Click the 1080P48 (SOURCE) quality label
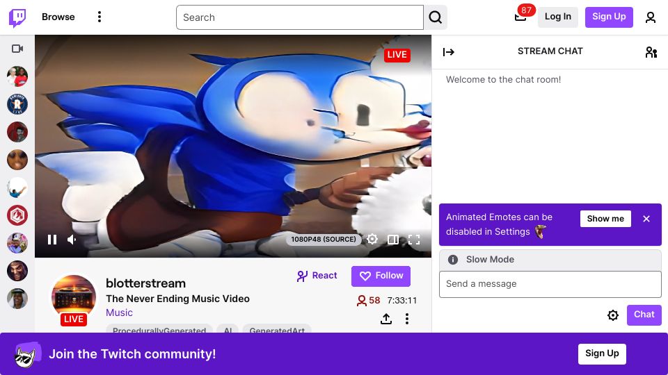The image size is (668, 375). 324,240
